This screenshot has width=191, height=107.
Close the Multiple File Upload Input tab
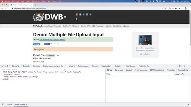pyautogui.click(x=32, y=5)
